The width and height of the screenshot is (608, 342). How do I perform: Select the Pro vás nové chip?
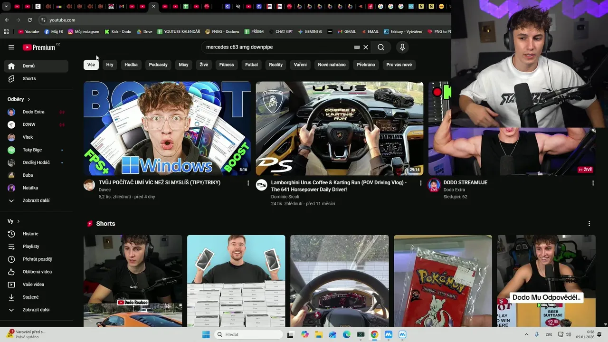pos(399,65)
